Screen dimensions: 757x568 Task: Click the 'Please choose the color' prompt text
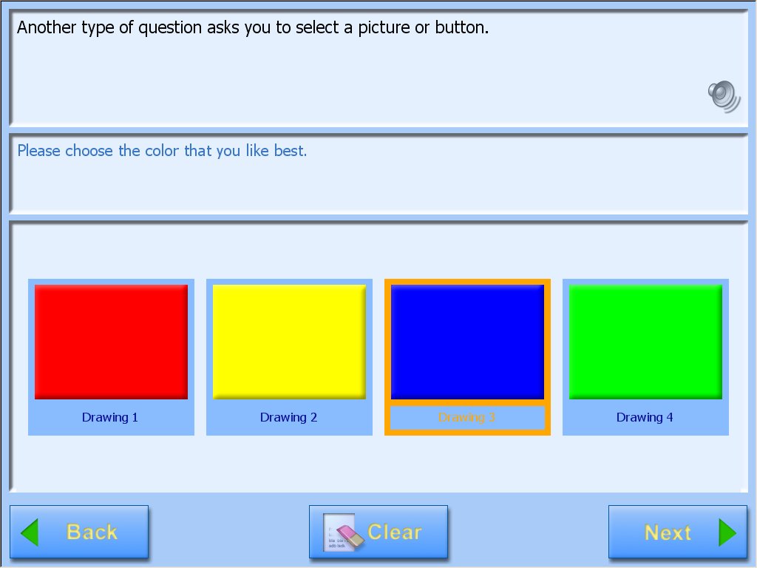point(162,151)
